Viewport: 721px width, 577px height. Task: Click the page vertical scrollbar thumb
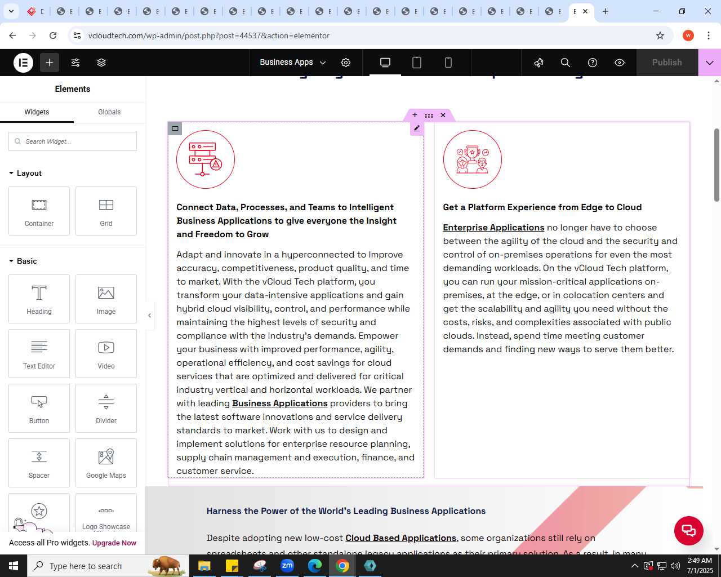click(717, 165)
